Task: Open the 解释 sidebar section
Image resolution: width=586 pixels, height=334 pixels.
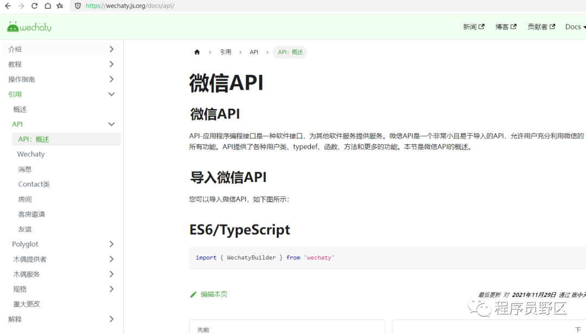Action: coord(15,319)
